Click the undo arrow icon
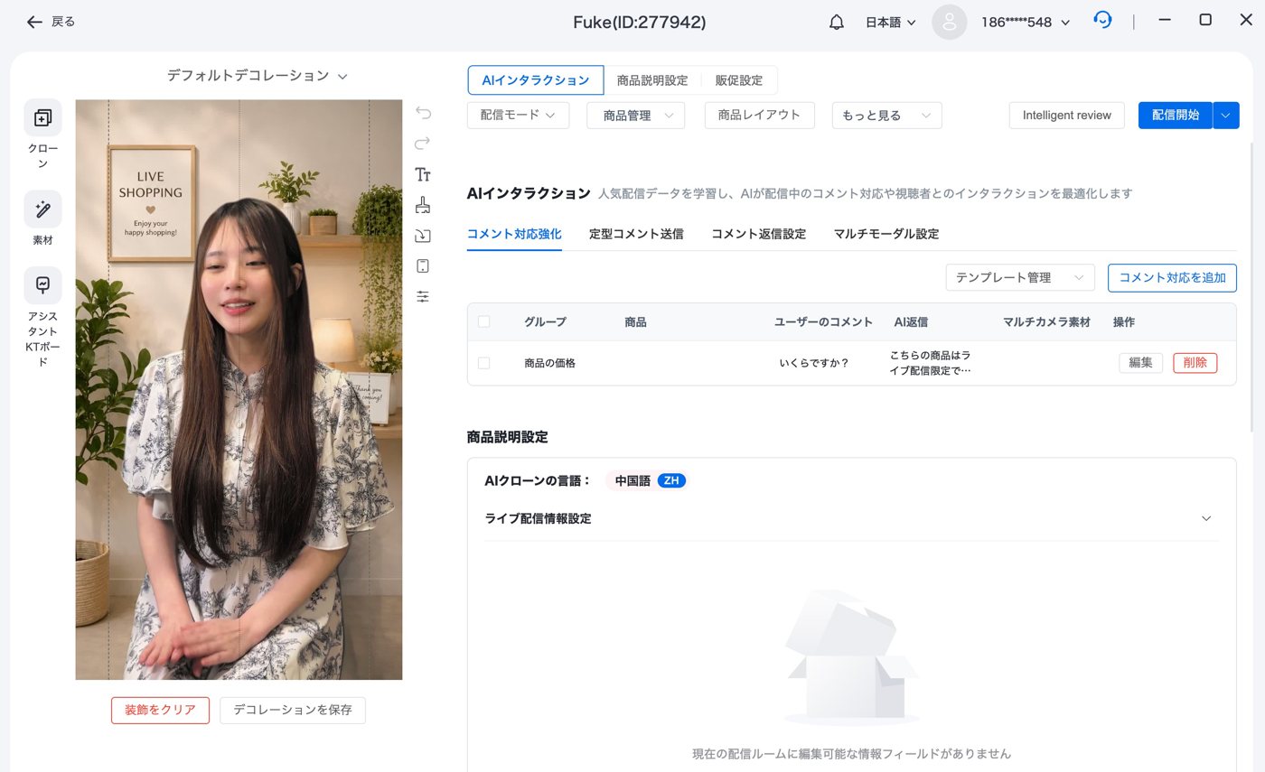This screenshot has width=1265, height=772. (422, 113)
